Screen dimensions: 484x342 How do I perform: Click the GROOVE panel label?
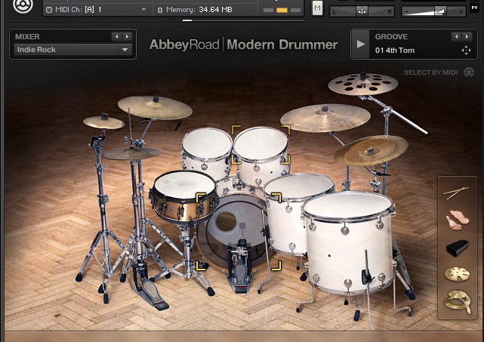391,37
